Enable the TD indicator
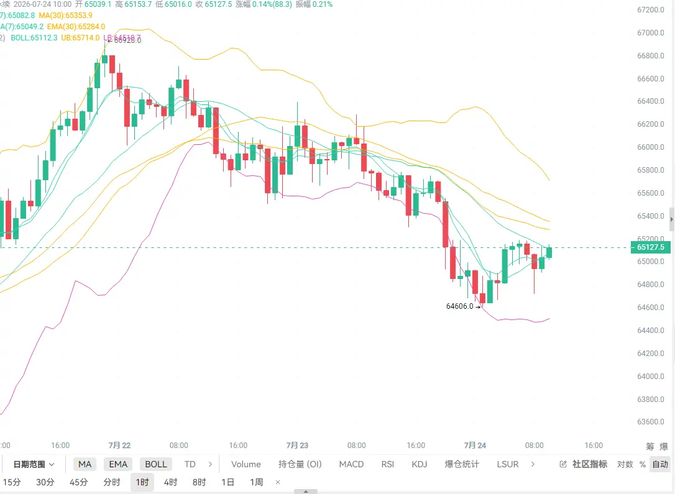The image size is (675, 494). (190, 464)
